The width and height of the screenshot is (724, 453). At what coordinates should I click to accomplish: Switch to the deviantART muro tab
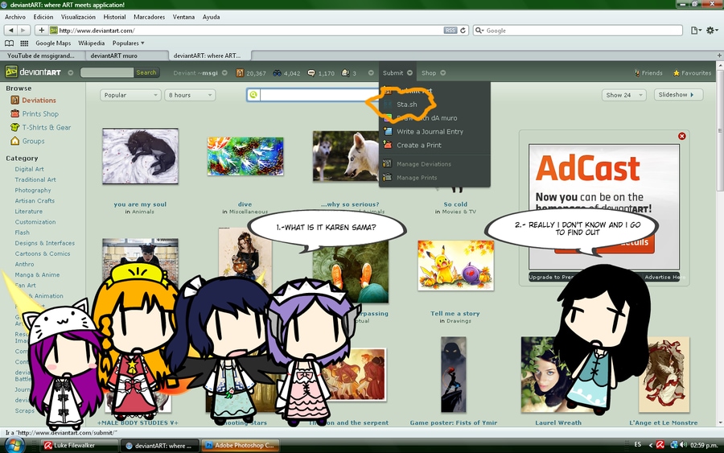pyautogui.click(x=127, y=56)
